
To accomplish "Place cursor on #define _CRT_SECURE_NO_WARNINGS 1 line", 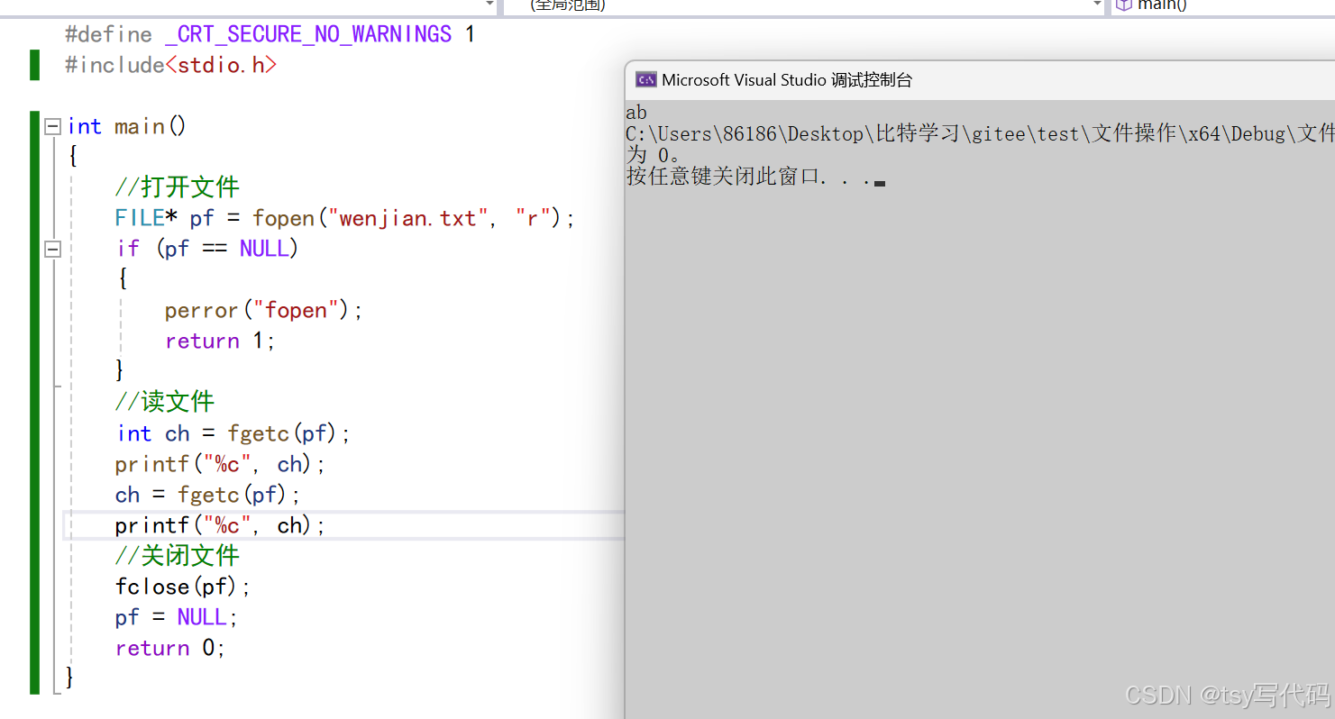I will click(x=270, y=34).
